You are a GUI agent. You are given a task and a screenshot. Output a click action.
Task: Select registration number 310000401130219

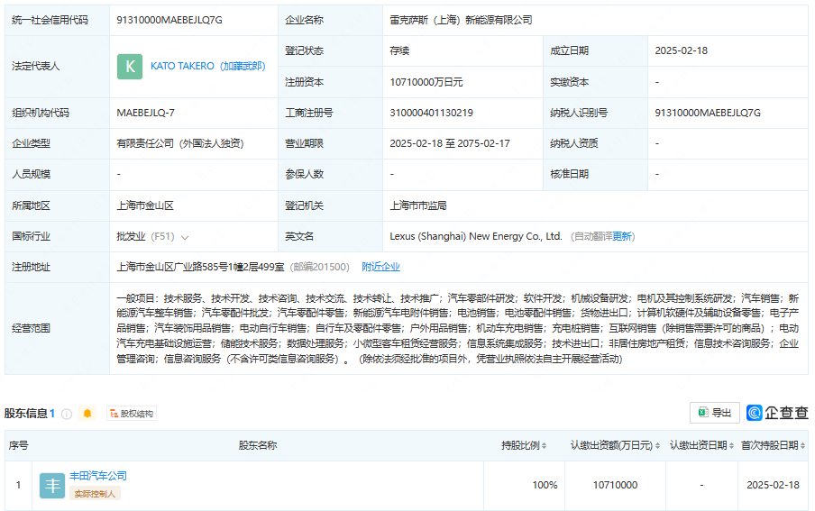(x=432, y=113)
